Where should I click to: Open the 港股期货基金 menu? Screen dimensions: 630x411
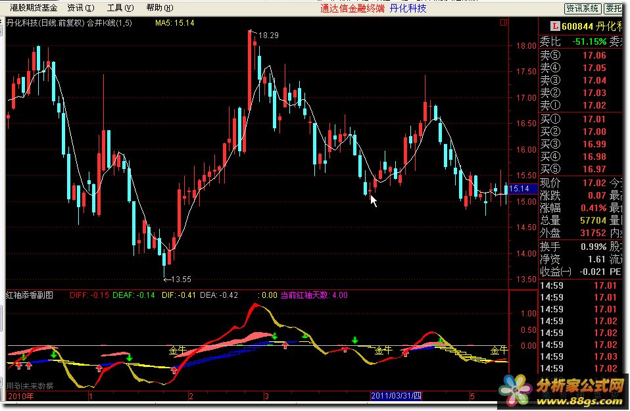click(x=34, y=8)
